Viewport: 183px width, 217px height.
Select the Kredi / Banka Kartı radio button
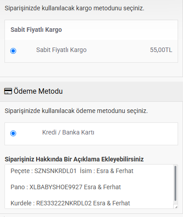coord(13,133)
